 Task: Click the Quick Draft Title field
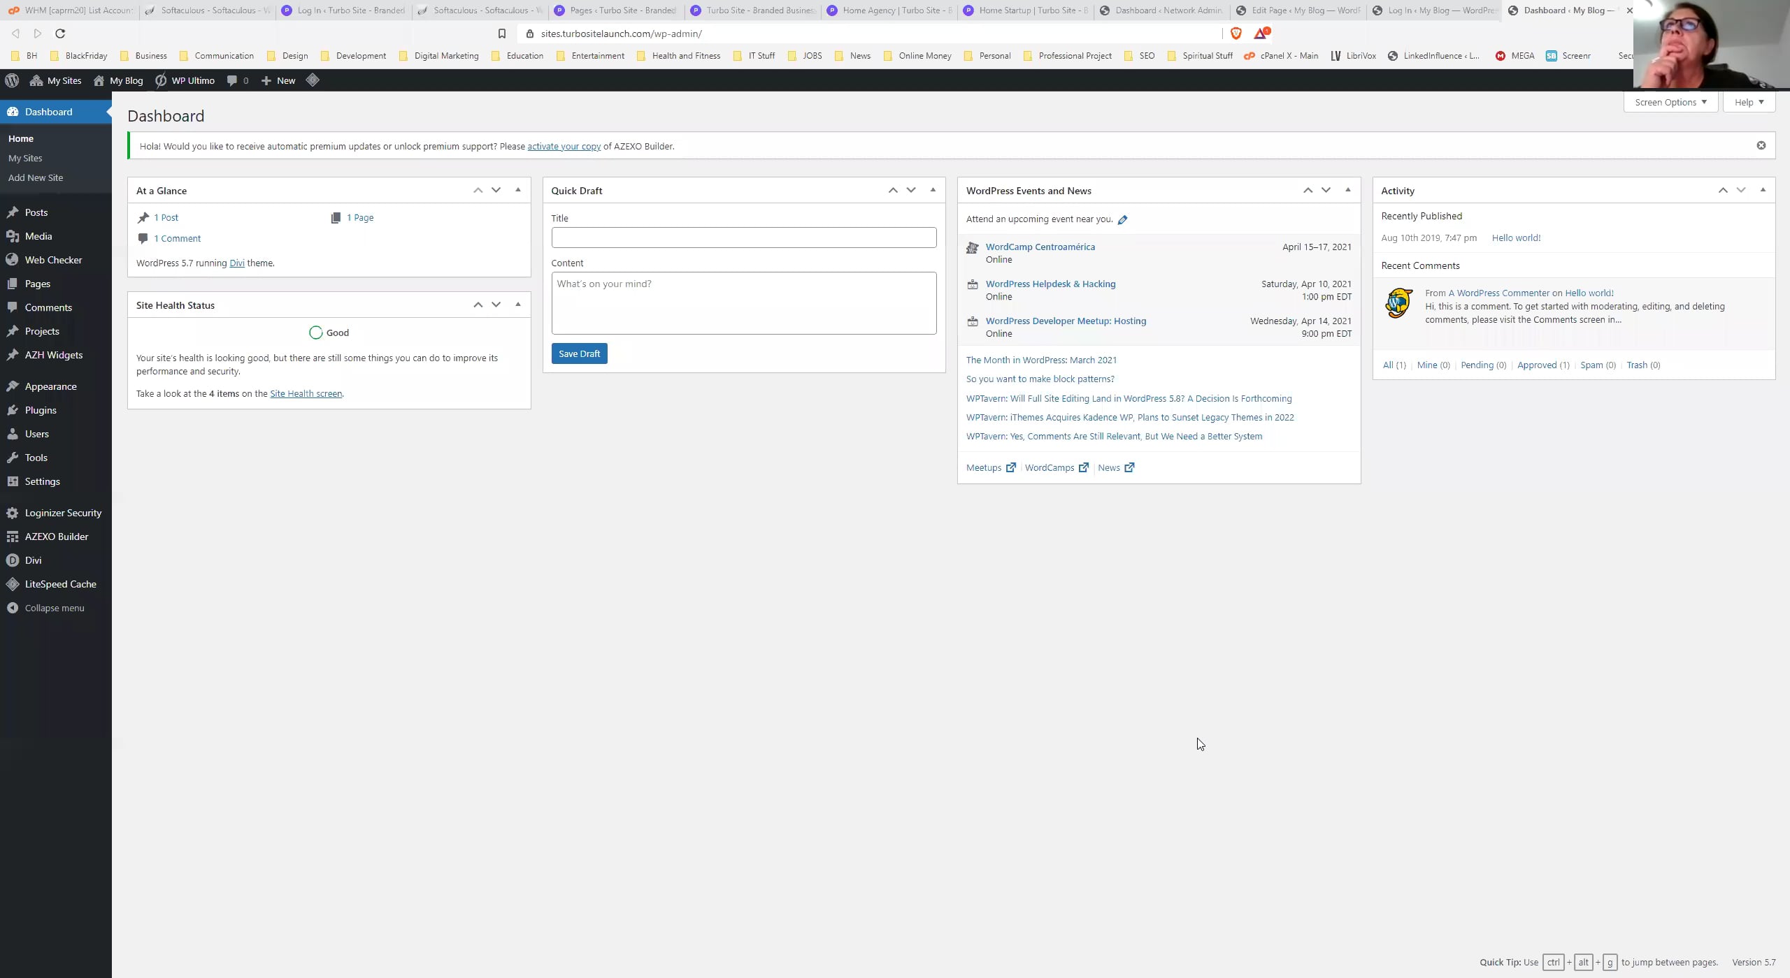click(x=743, y=238)
